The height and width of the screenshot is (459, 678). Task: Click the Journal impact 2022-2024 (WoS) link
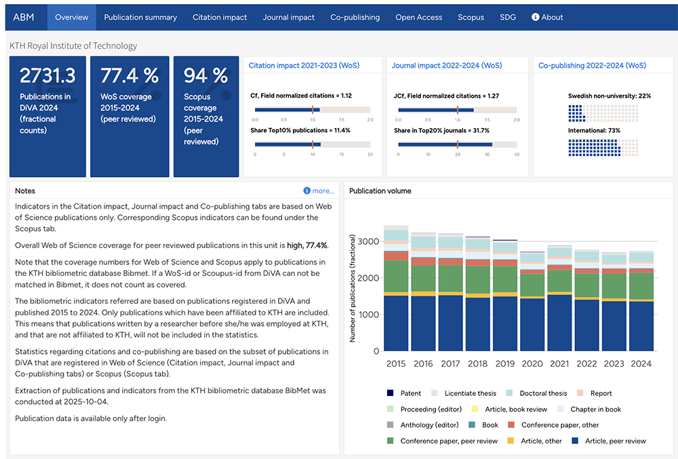pyautogui.click(x=447, y=66)
